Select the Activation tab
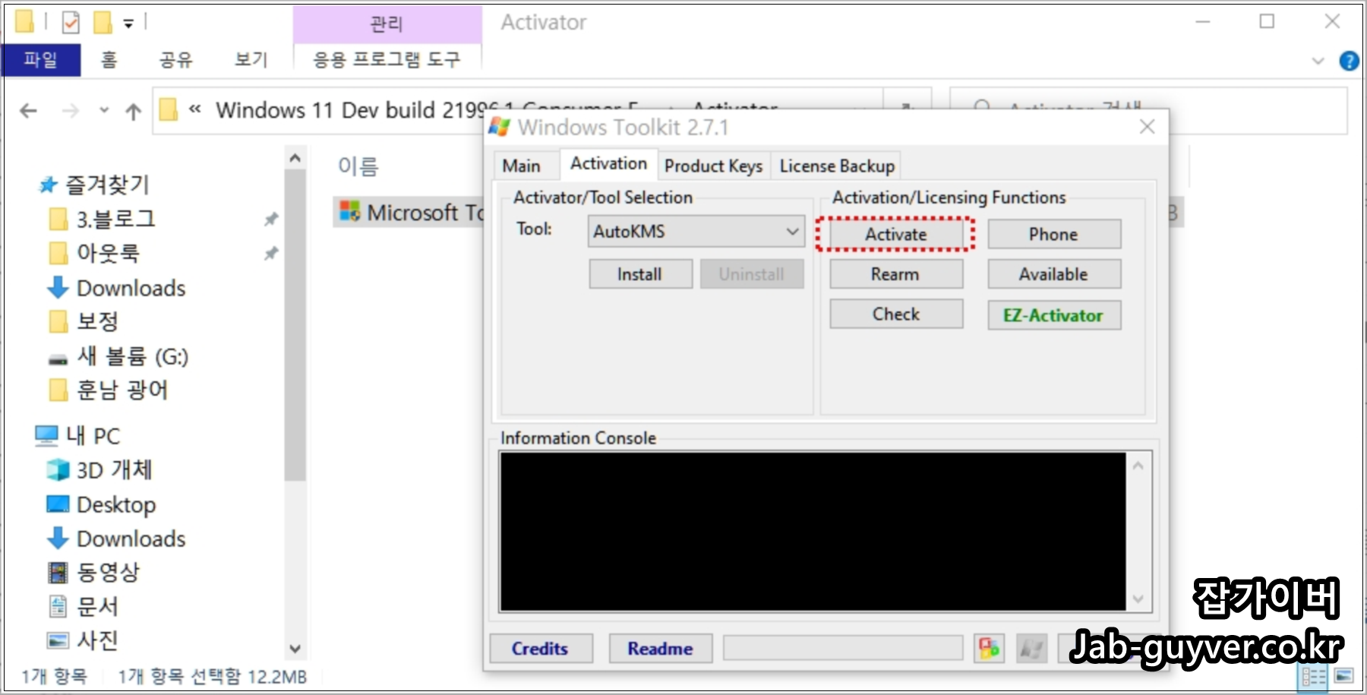Screen dimensions: 1367x695 608,163
